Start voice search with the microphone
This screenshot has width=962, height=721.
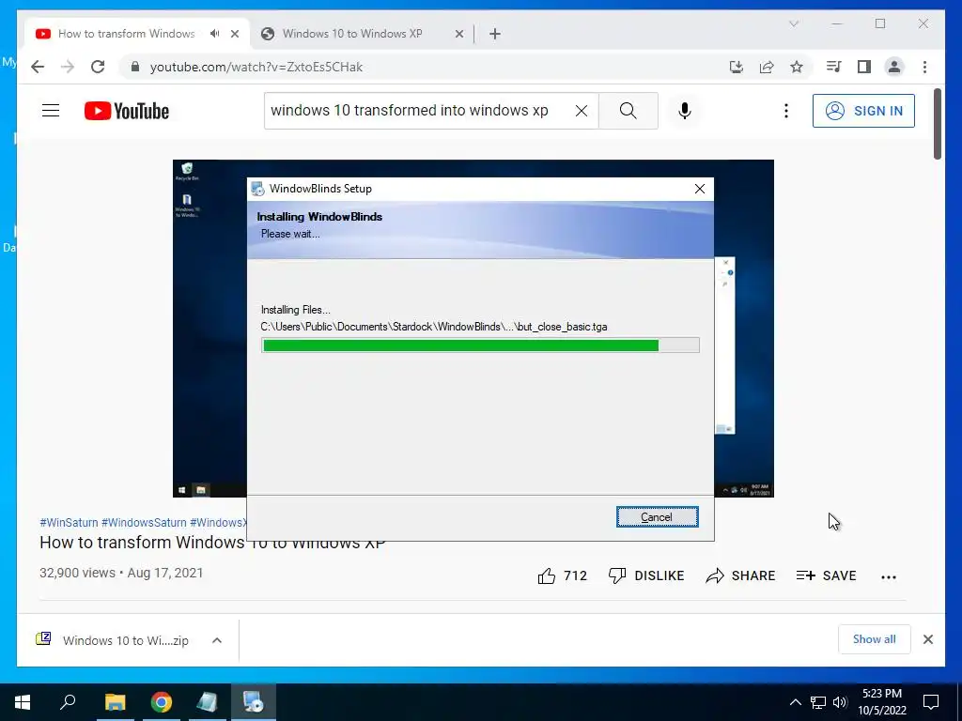click(x=685, y=111)
